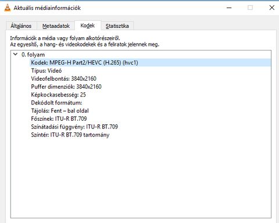Collapse the 0. folyam tree node

click(x=16, y=55)
